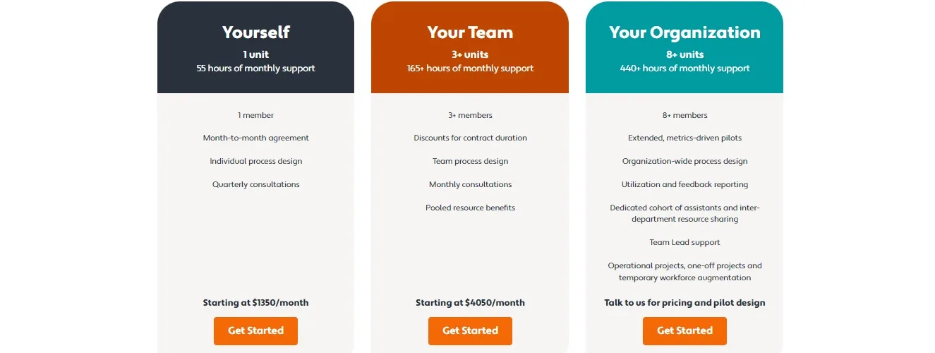Click Extended, metrics-driven pilots feature
The height and width of the screenshot is (353, 935).
684,138
